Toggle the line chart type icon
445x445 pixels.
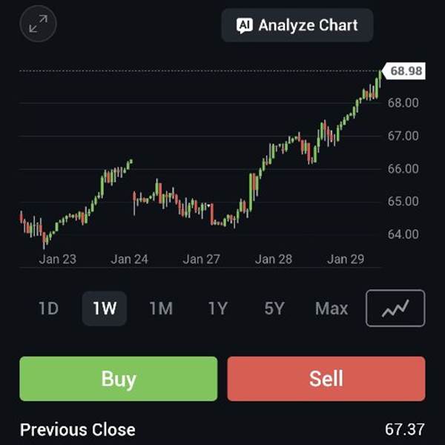395,309
